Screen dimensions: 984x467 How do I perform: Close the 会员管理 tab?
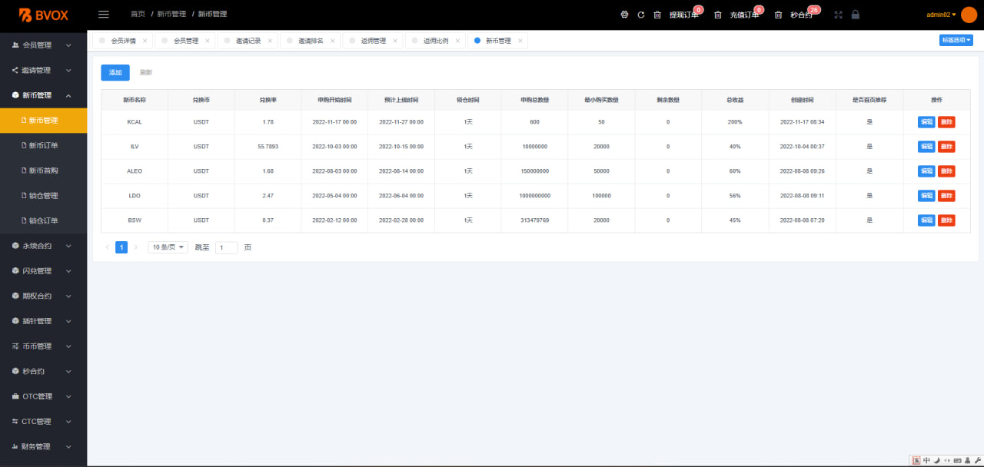[x=208, y=41]
